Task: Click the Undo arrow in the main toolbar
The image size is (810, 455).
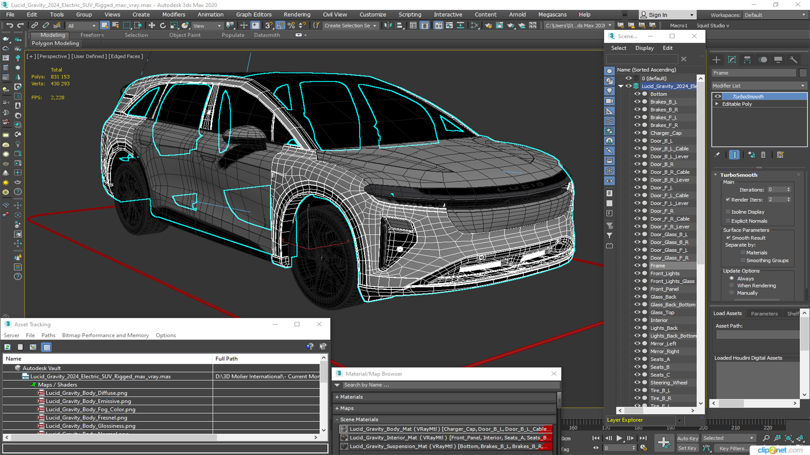Action: 9,25
